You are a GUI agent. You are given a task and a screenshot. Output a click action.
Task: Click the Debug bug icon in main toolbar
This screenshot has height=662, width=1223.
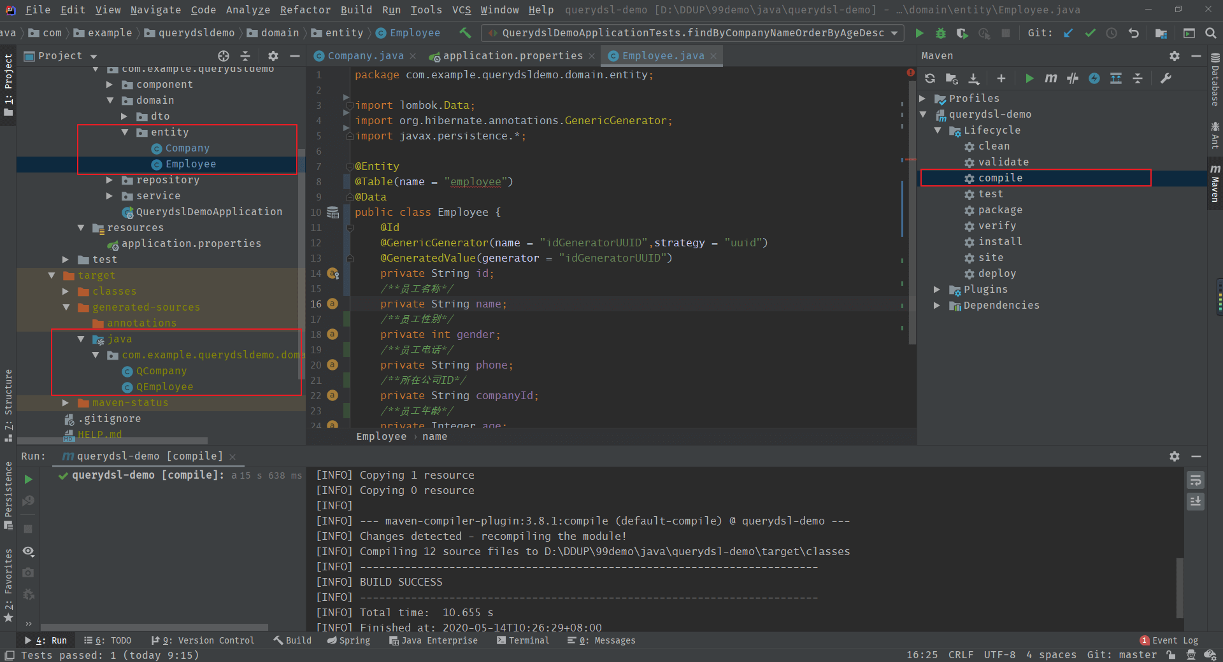click(940, 33)
